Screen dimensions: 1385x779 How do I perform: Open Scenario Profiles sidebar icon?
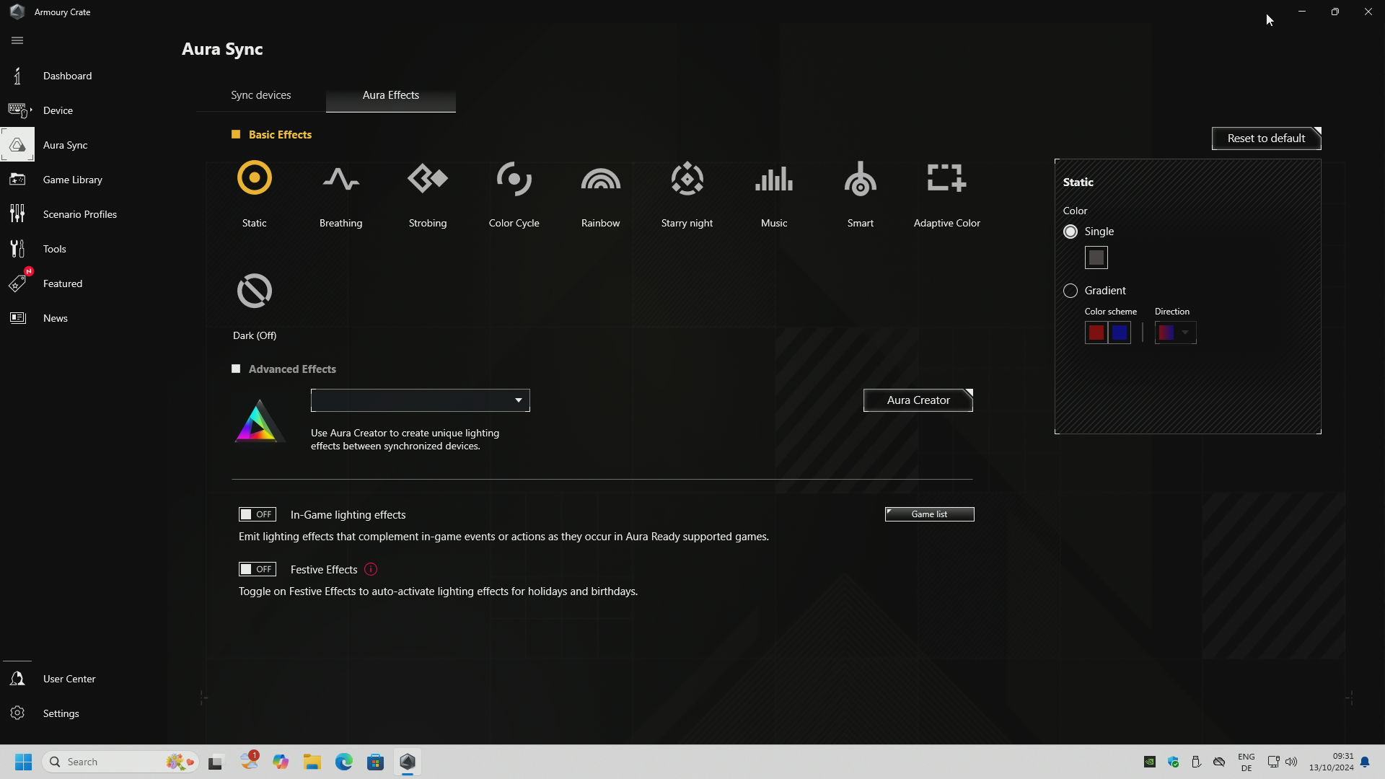(17, 214)
